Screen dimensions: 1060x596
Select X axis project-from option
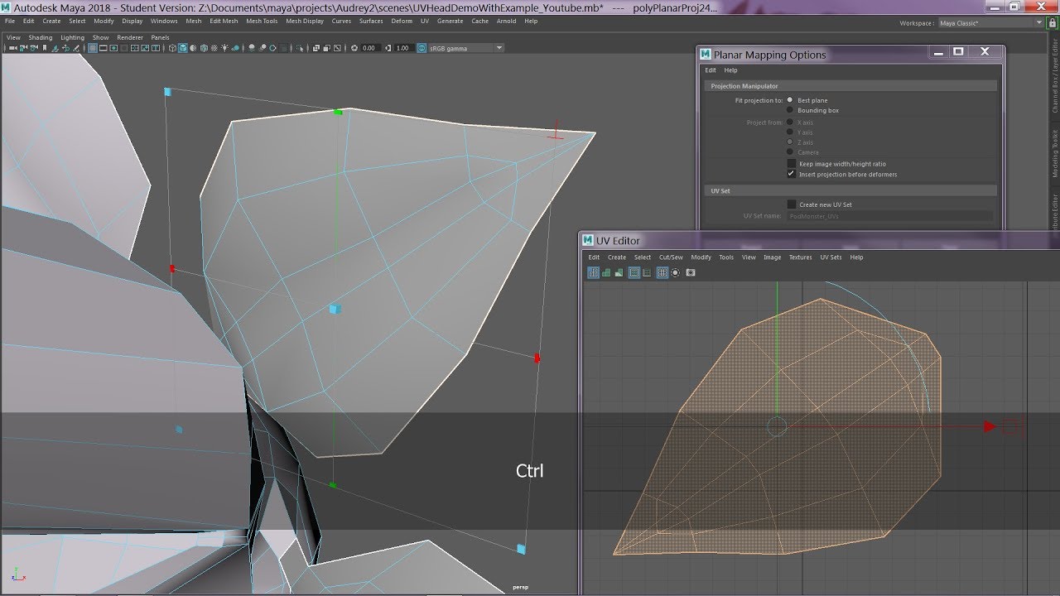[790, 123]
